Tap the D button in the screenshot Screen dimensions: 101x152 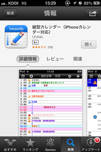(x=70, y=76)
